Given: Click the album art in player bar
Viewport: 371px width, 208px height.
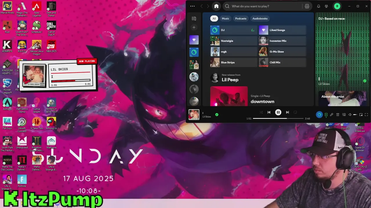Looking at the screenshot, I should 194,115.
